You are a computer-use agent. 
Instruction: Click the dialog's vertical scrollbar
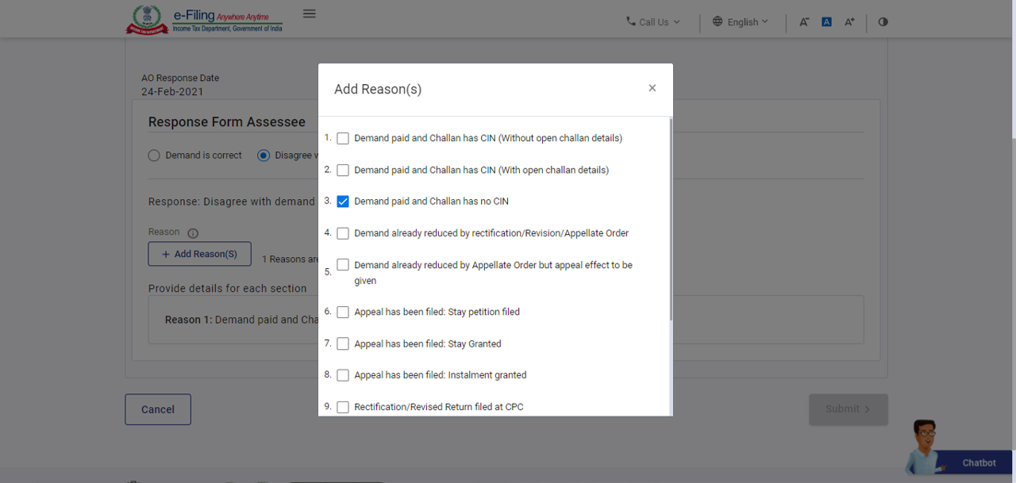(671, 222)
